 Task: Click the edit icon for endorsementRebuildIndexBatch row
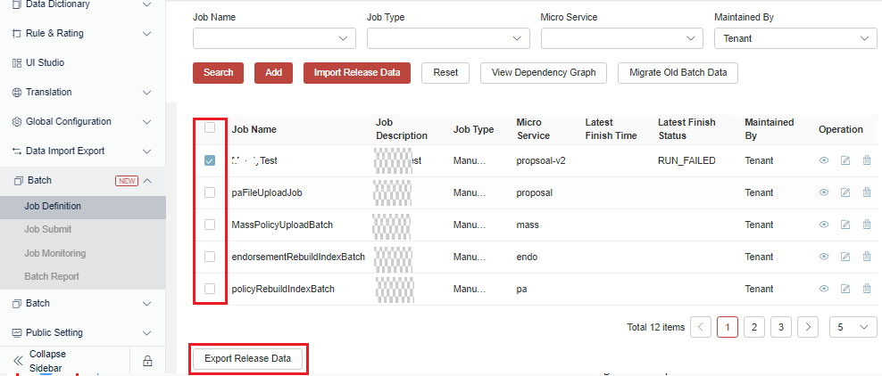(845, 257)
